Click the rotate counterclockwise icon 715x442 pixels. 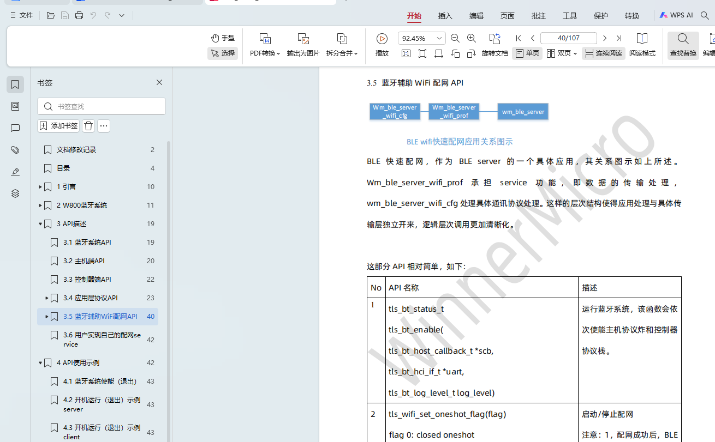(455, 53)
